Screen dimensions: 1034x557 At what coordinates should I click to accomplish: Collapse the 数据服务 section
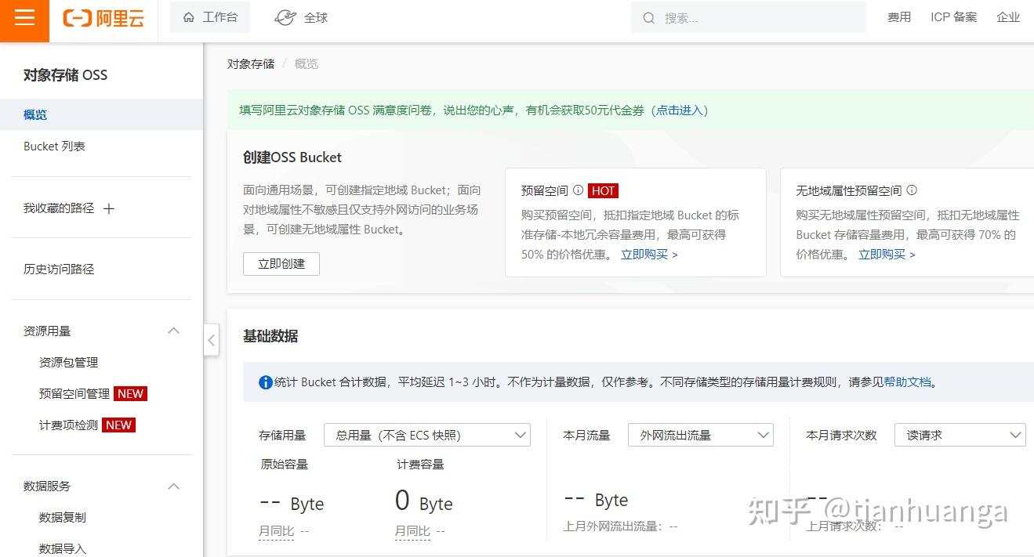coord(173,486)
